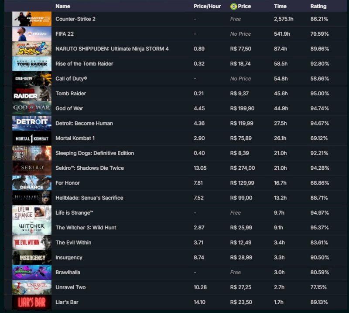This screenshot has width=349, height=313.
Task: Click price R$ 23,50
Action: (241, 302)
